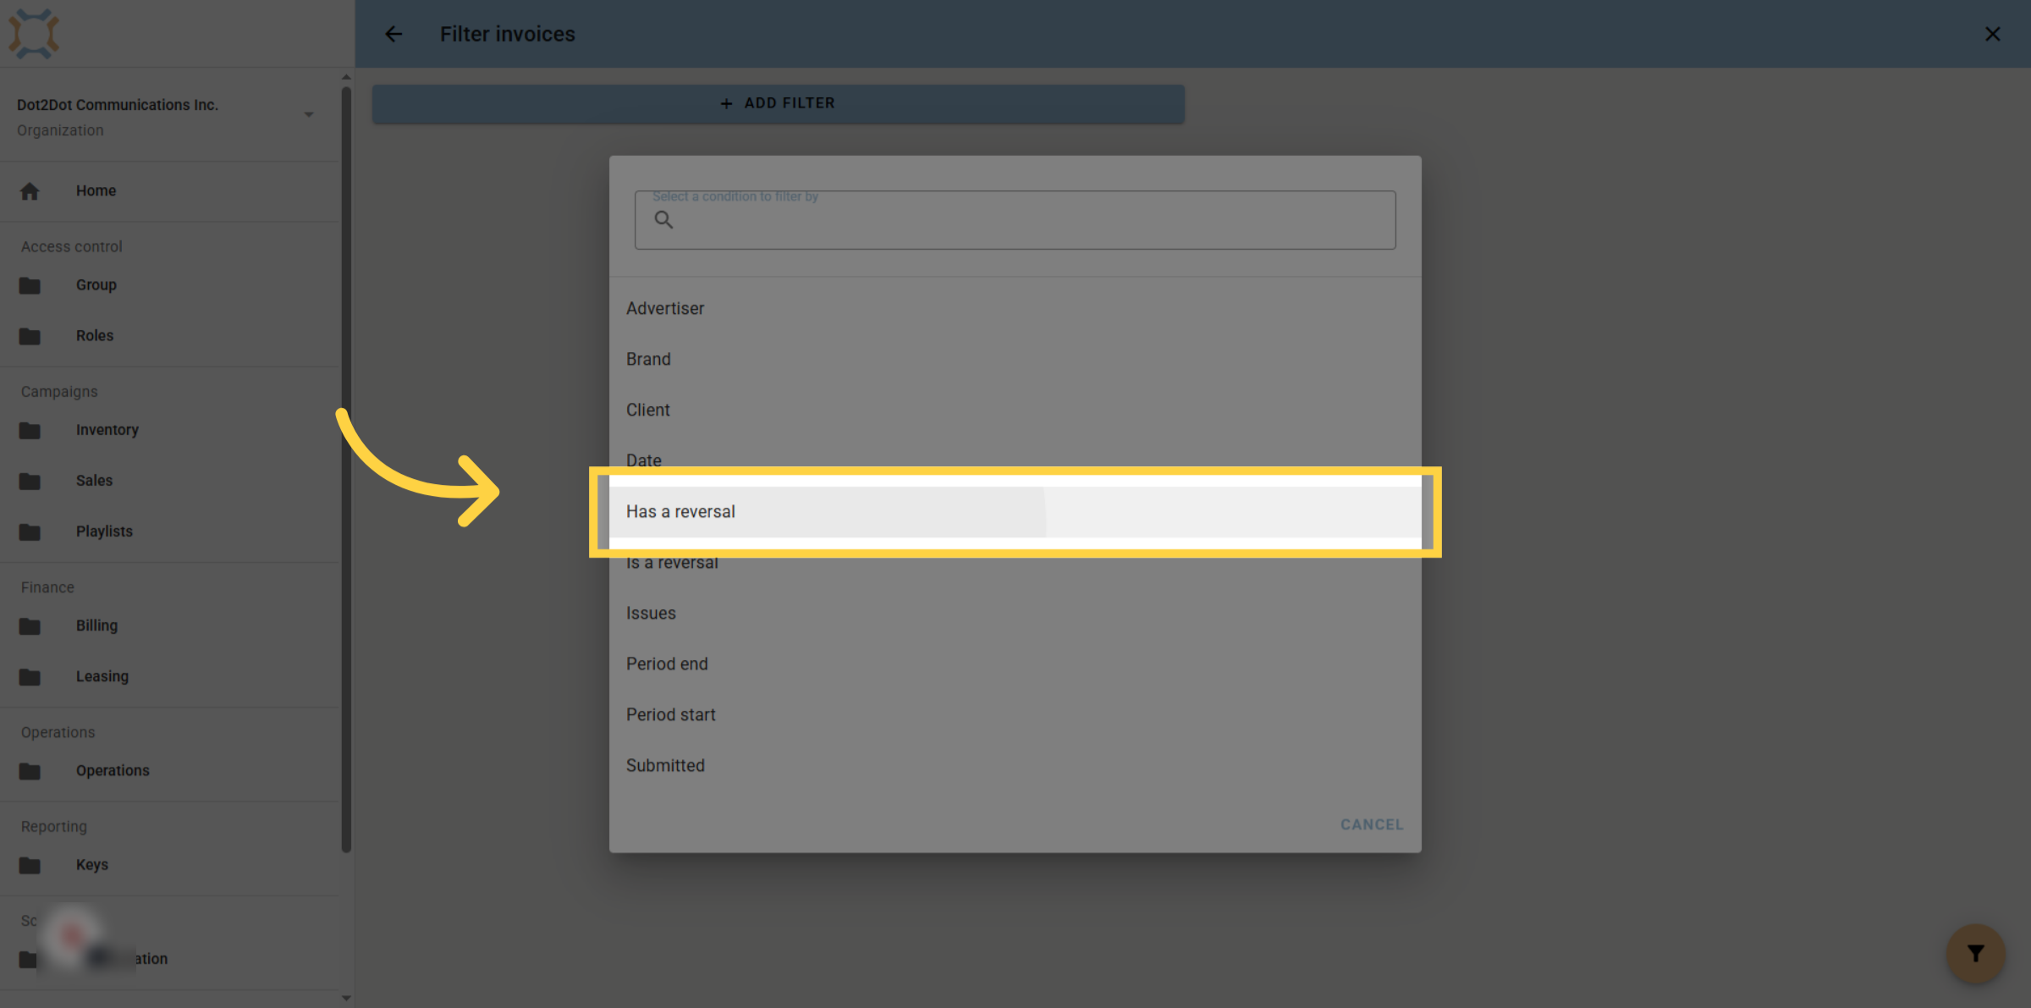Click the Keys folder icon

pyautogui.click(x=30, y=865)
